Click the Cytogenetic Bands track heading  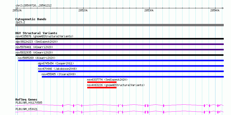(x=31, y=19)
